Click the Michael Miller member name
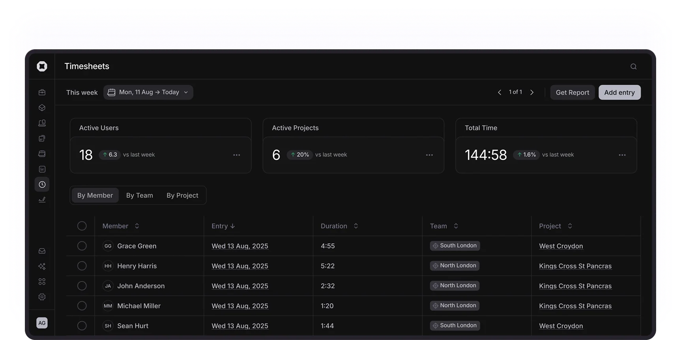681x340 pixels. pyautogui.click(x=139, y=306)
